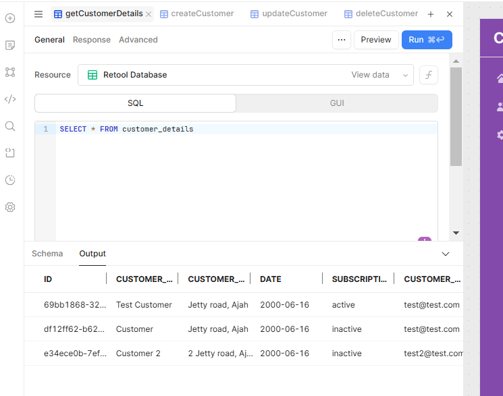Open the state inspector icon in sidebar

pos(10,153)
